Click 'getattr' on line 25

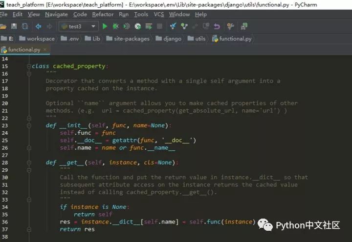(x=124, y=140)
